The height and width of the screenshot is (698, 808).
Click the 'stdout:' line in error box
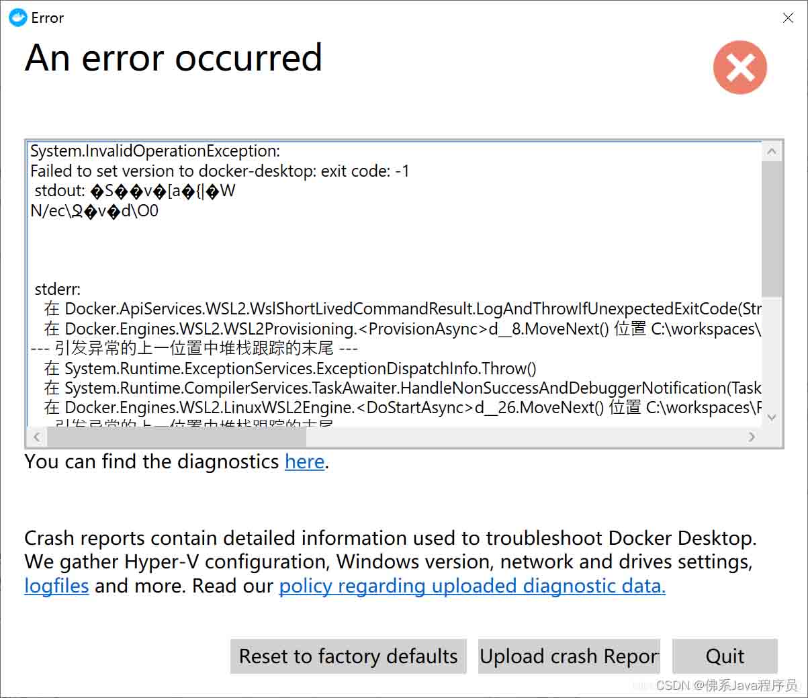click(134, 191)
